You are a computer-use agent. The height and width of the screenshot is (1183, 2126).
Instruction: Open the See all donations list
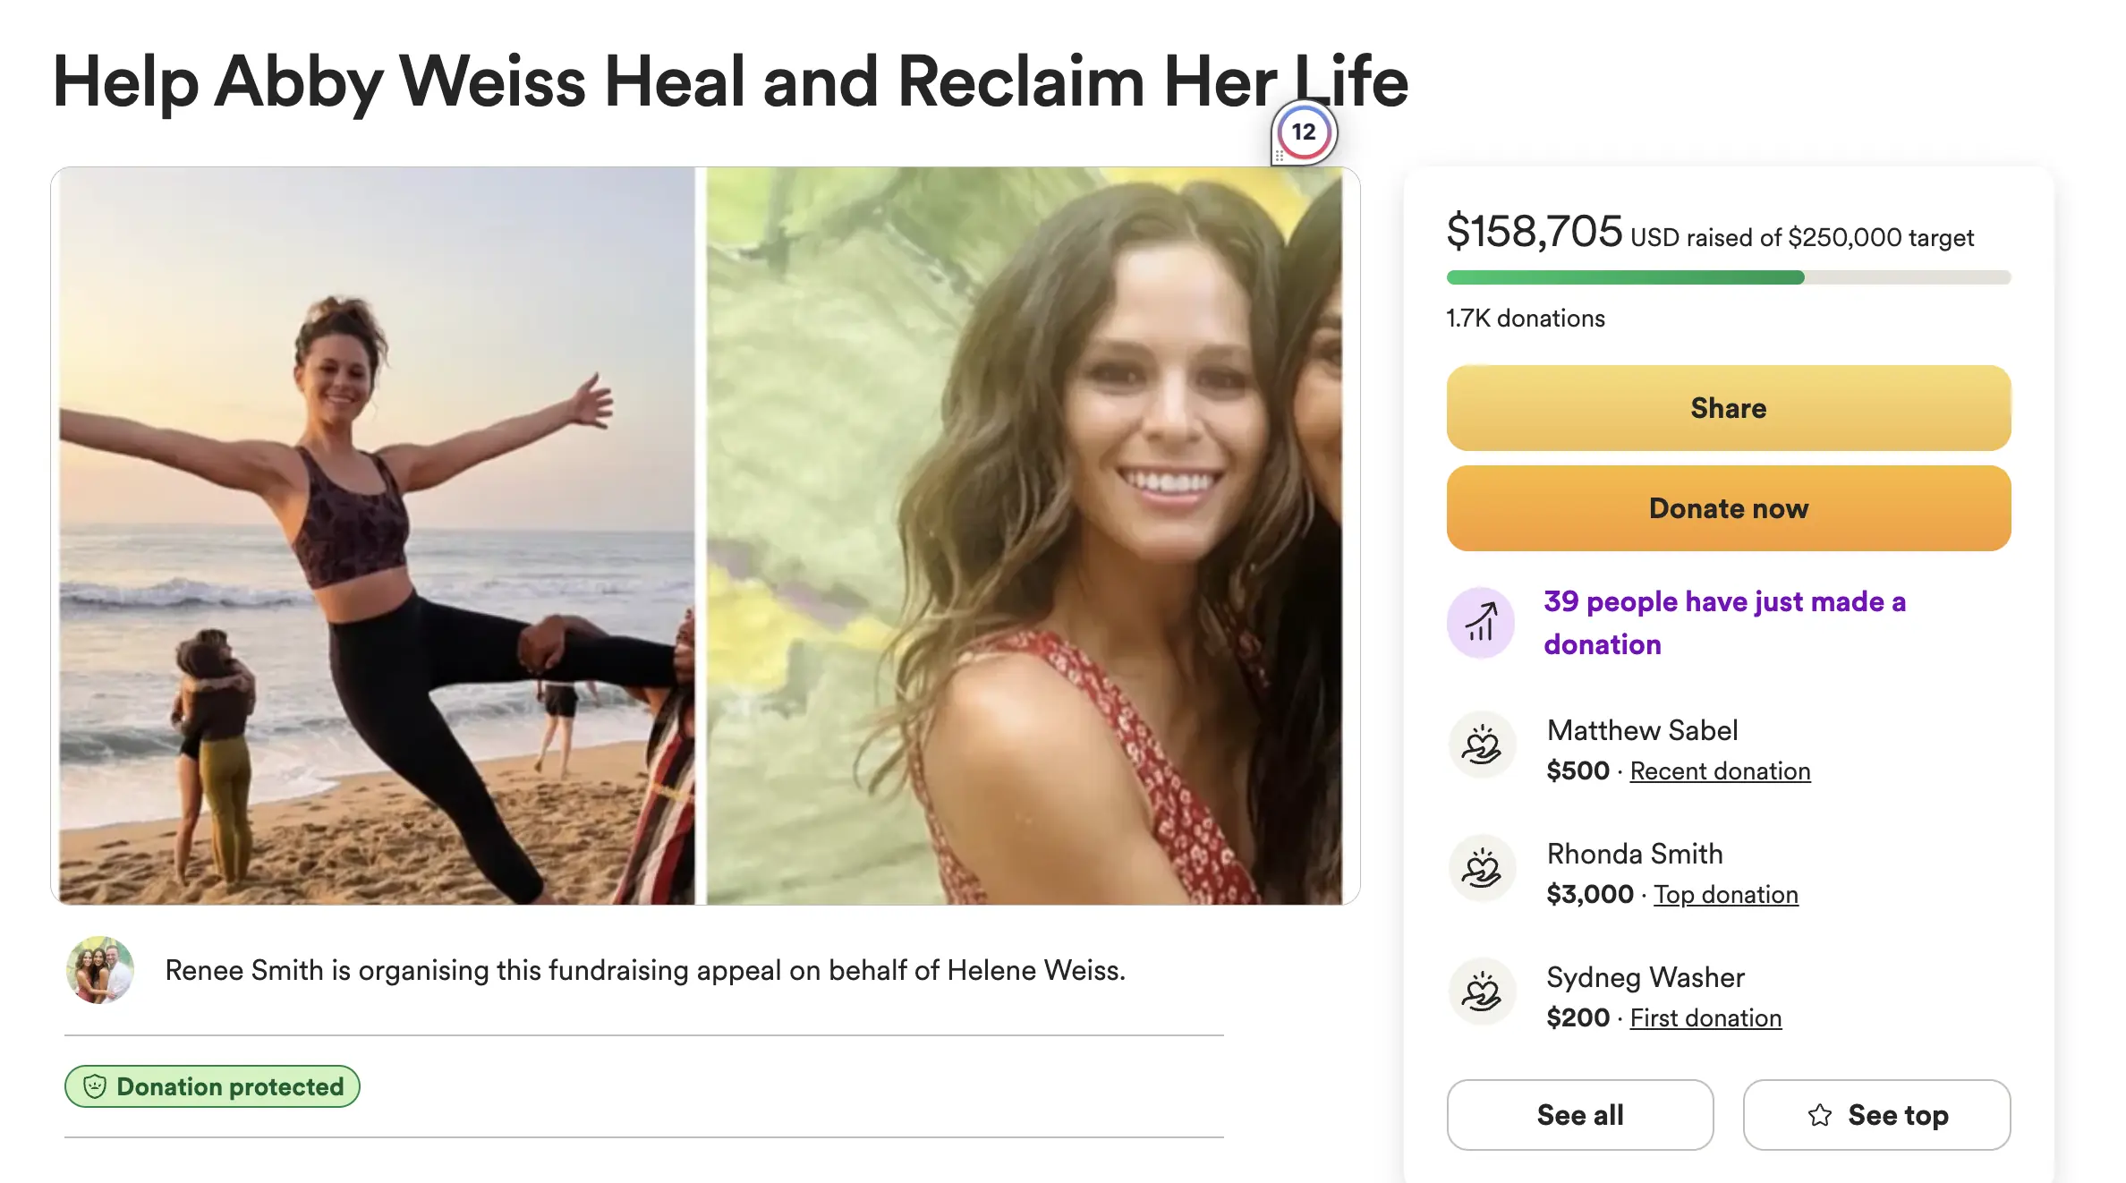[x=1579, y=1115]
